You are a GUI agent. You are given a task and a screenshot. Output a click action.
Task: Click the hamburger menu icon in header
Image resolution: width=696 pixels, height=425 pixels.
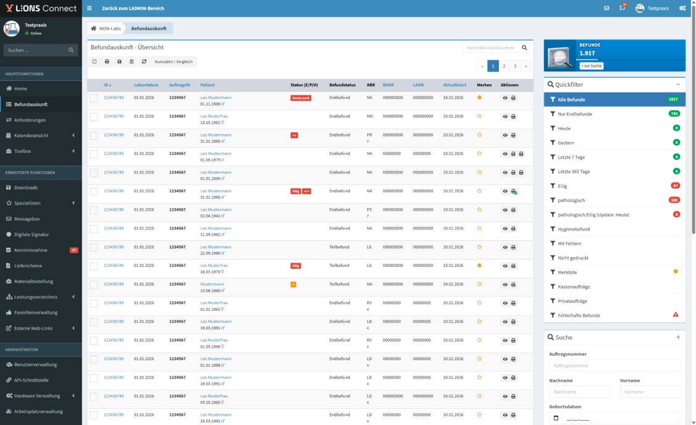(90, 8)
